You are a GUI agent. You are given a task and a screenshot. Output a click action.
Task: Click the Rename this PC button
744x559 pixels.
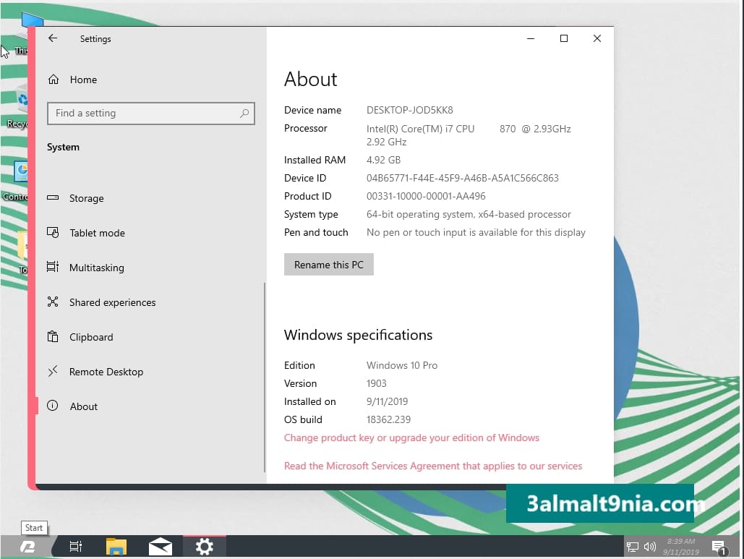pyautogui.click(x=329, y=265)
